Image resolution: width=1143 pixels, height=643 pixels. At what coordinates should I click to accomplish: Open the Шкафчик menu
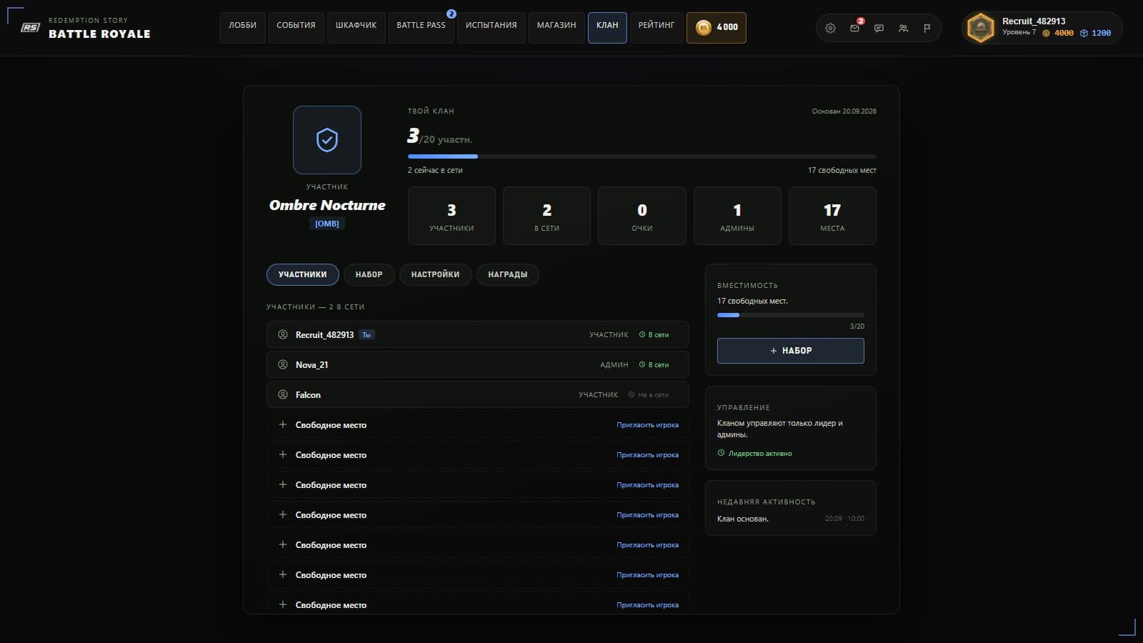coord(356,27)
